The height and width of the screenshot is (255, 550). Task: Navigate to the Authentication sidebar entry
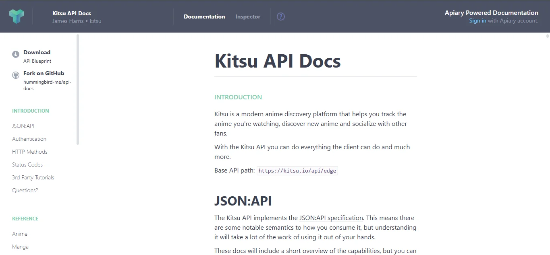(29, 139)
